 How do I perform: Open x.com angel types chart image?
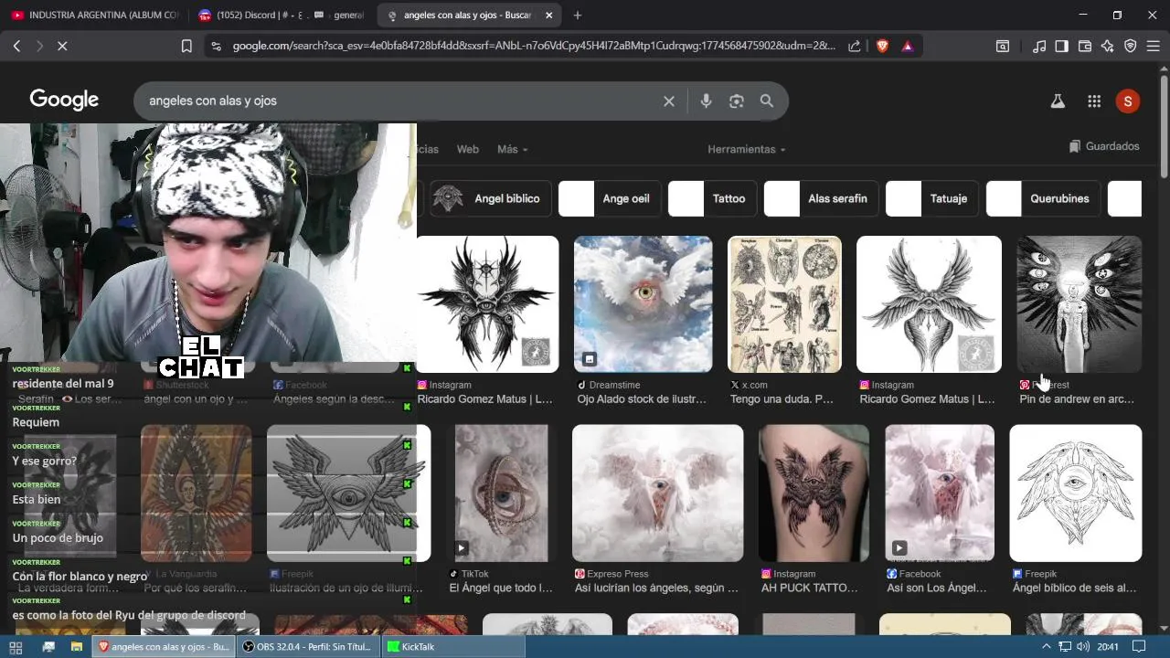click(x=784, y=304)
